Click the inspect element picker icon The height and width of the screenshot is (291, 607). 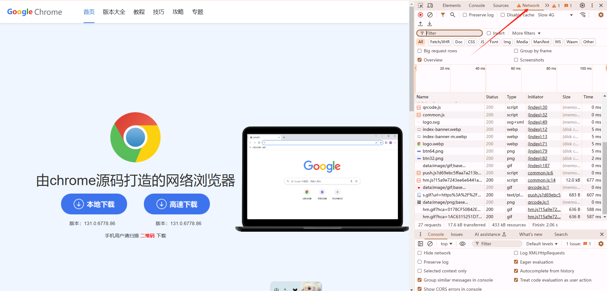pyautogui.click(x=420, y=5)
